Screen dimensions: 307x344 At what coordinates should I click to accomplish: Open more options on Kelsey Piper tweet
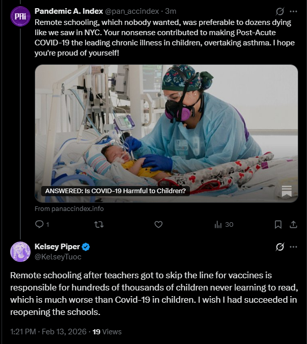(293, 247)
